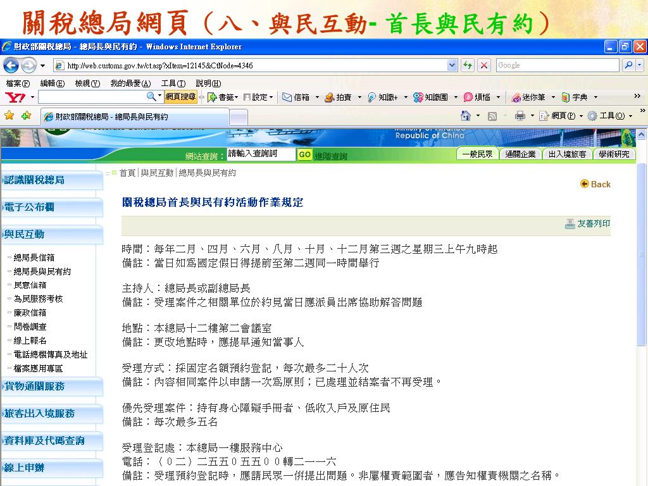The width and height of the screenshot is (648, 486).
Task: Click the 網頁搜尋 button
Action: [180, 97]
